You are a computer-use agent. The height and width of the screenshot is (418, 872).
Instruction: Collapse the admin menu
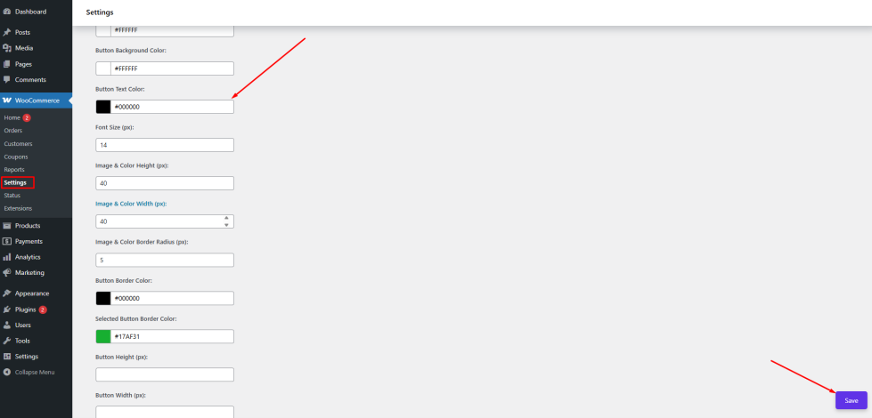coord(29,372)
